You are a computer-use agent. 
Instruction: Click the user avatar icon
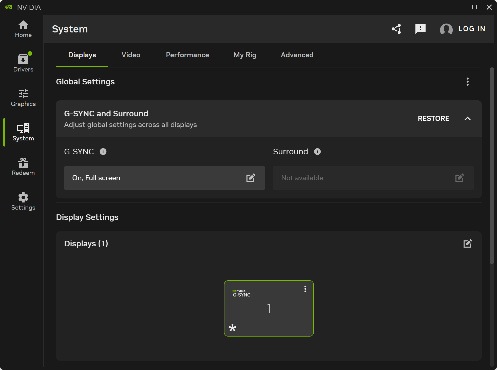tap(446, 29)
